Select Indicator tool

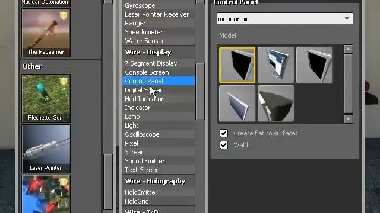159,108
